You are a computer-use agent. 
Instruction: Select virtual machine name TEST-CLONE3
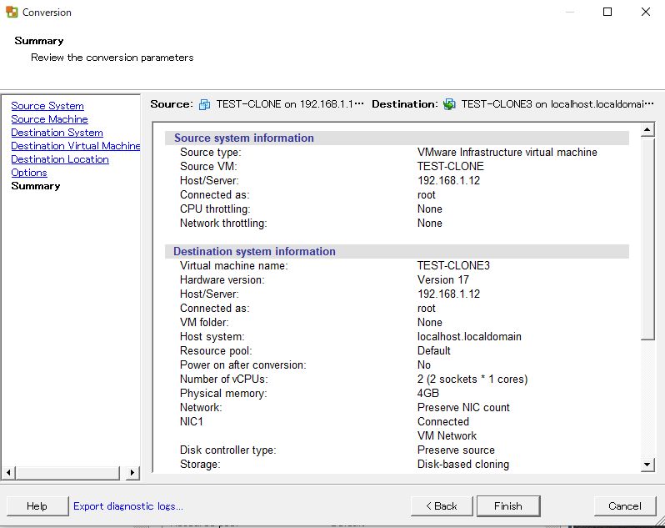coord(453,266)
